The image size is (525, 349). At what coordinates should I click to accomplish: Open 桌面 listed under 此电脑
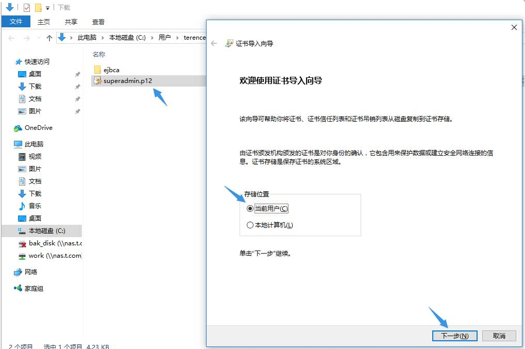[x=30, y=219]
